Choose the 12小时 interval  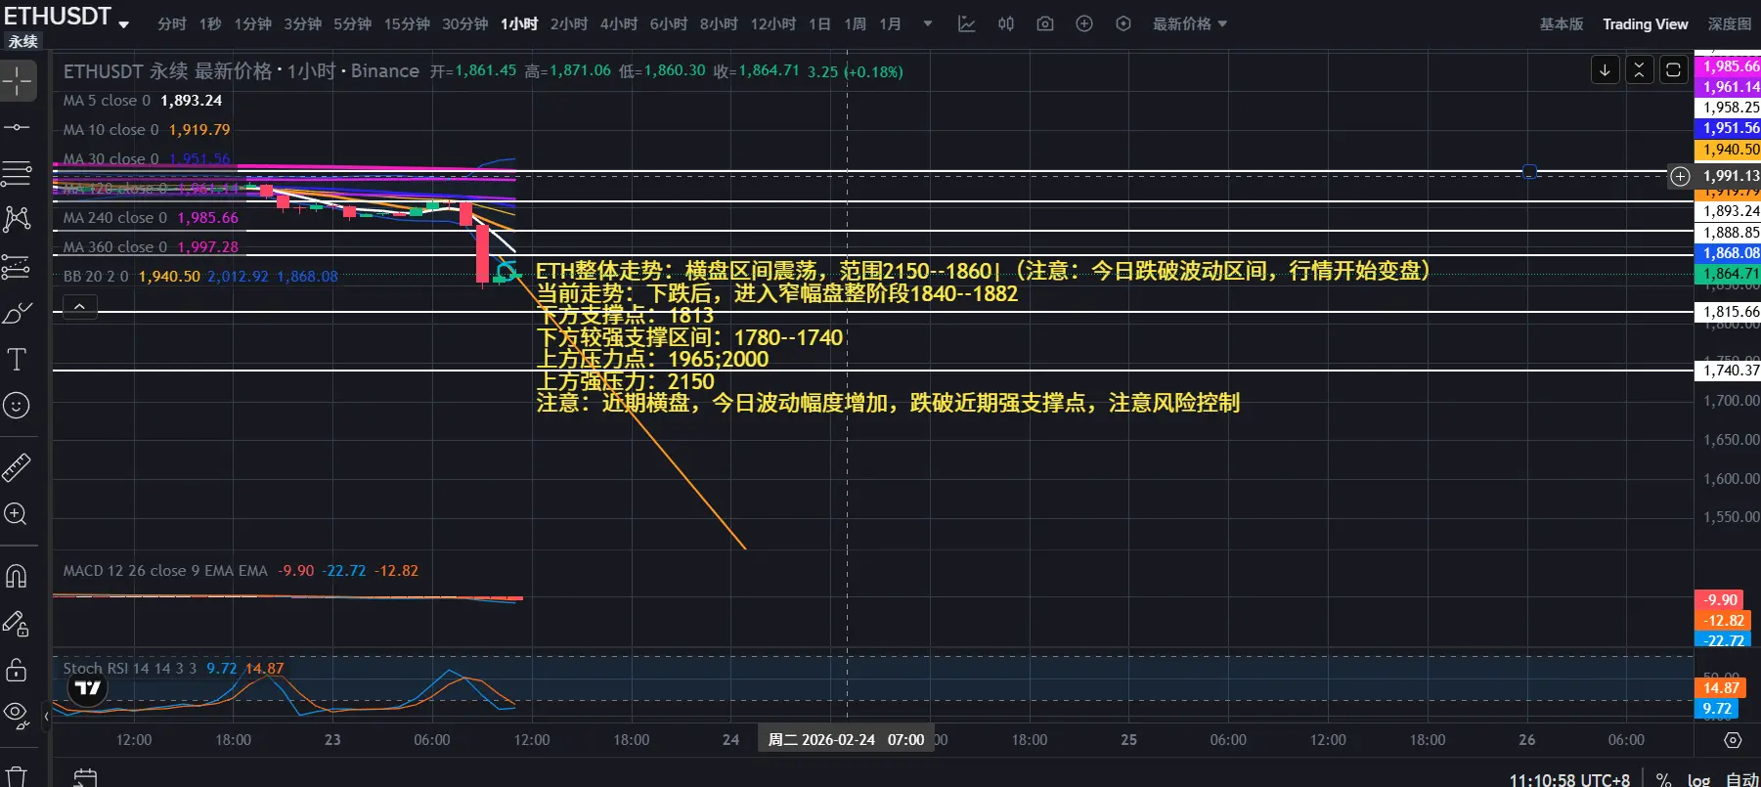click(x=773, y=23)
